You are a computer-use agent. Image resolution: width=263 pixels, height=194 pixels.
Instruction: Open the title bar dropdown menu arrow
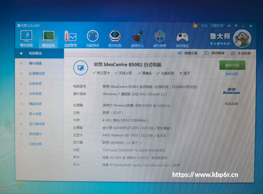coord(236,26)
